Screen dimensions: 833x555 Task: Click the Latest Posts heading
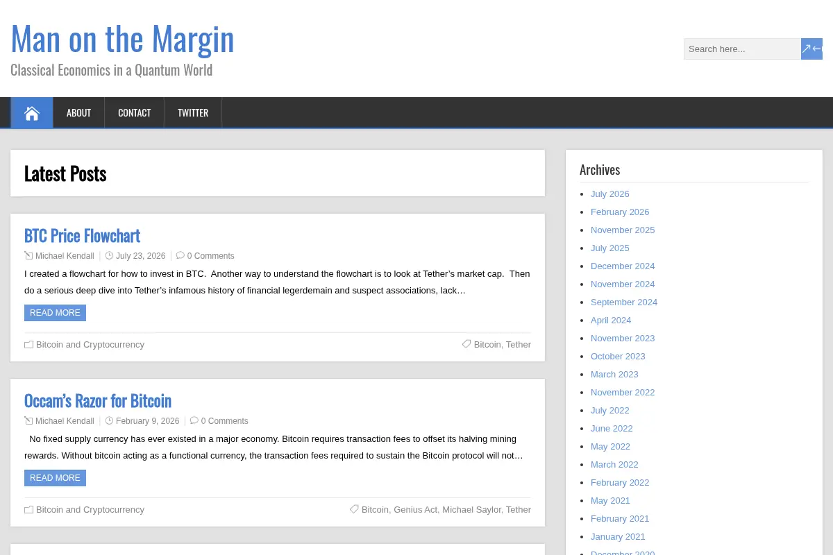tap(65, 173)
